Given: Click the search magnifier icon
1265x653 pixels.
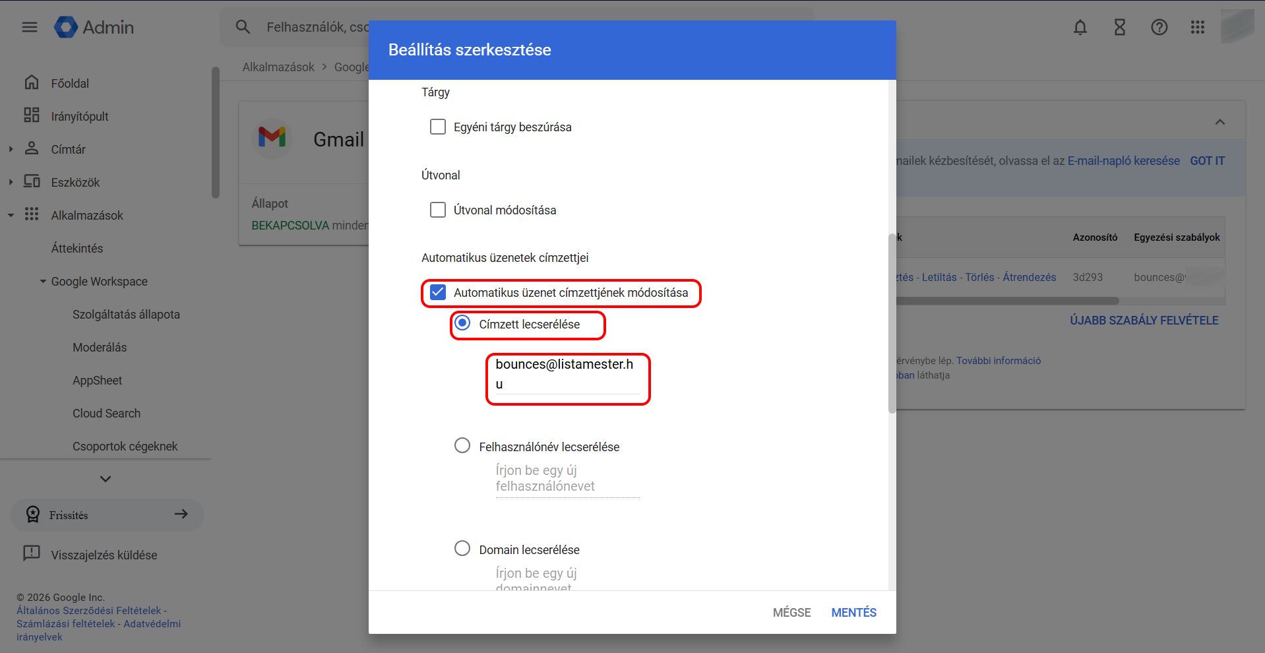Looking at the screenshot, I should click(243, 27).
